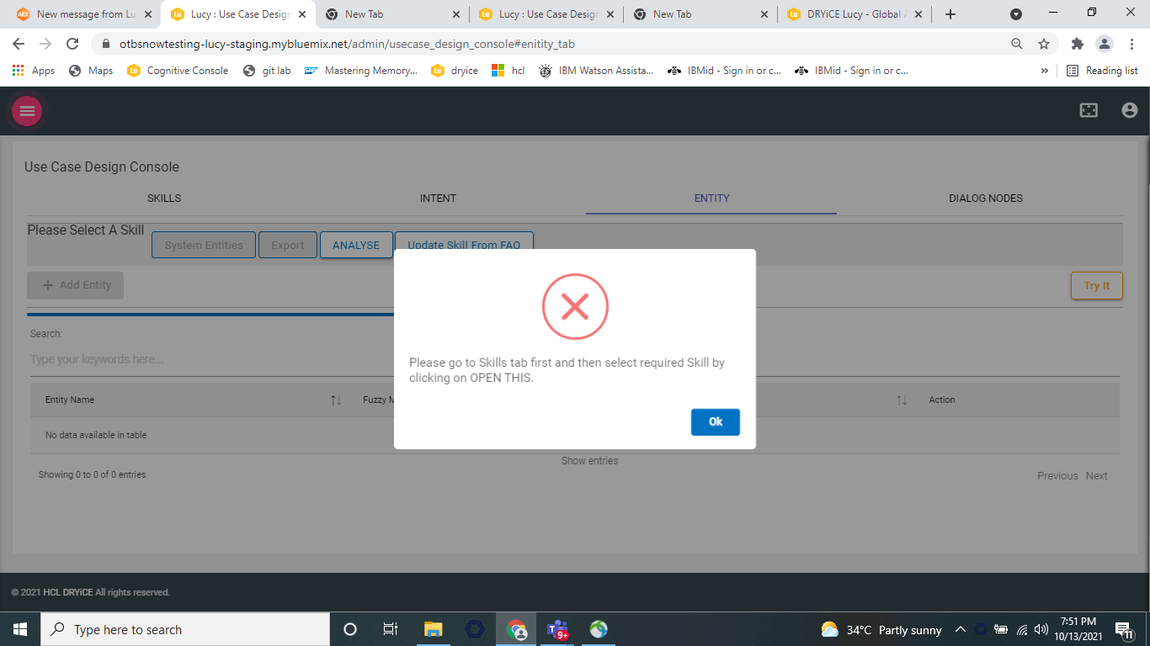
Task: Dismiss the error dialog with Ok
Action: (x=715, y=422)
